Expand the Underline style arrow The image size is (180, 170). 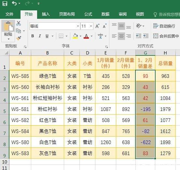52,36
